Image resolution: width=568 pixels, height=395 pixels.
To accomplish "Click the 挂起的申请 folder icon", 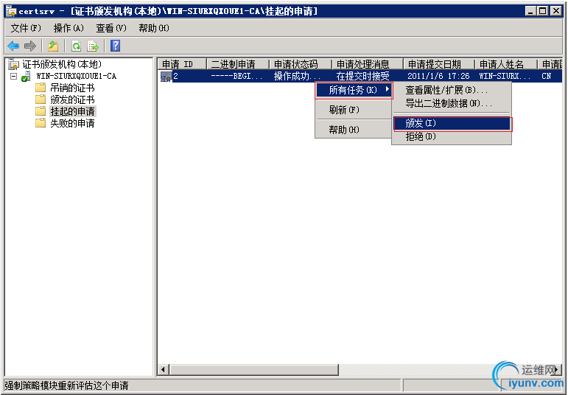I will pyautogui.click(x=41, y=111).
